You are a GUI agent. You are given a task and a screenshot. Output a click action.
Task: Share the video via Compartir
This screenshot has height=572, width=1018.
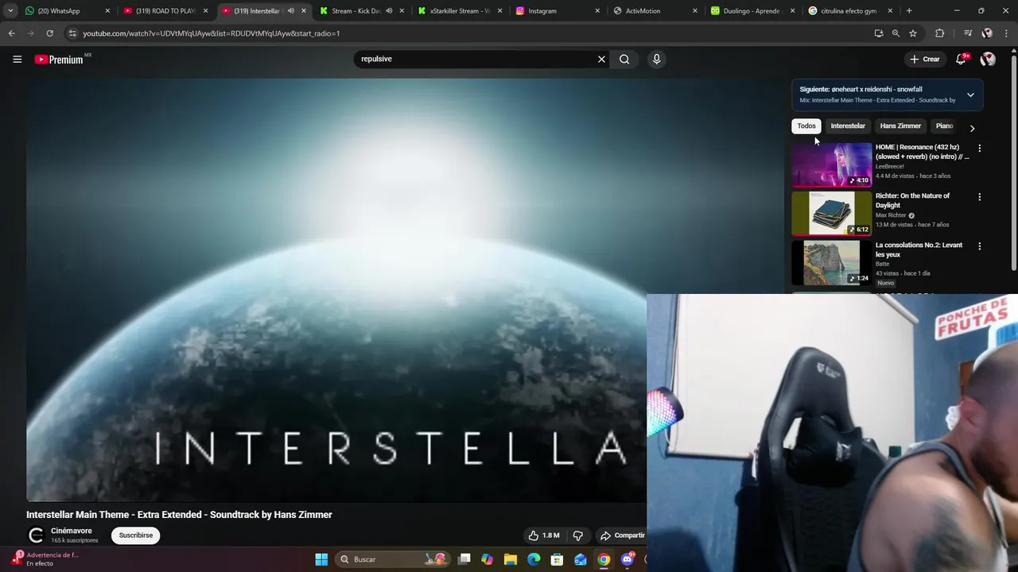tap(622, 535)
